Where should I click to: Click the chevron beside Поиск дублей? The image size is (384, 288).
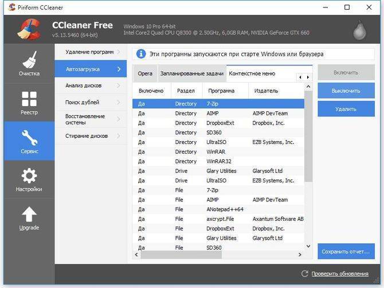click(119, 102)
